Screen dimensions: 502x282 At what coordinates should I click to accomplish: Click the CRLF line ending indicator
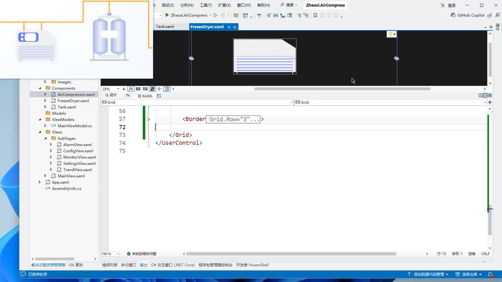486,254
